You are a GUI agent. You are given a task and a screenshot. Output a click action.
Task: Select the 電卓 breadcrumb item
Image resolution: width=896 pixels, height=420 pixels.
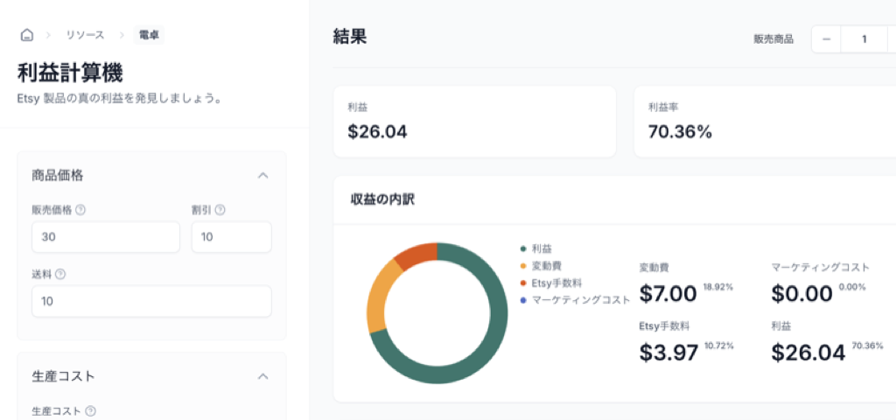149,35
